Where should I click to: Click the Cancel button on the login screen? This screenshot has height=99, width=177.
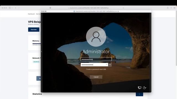click(x=96, y=77)
